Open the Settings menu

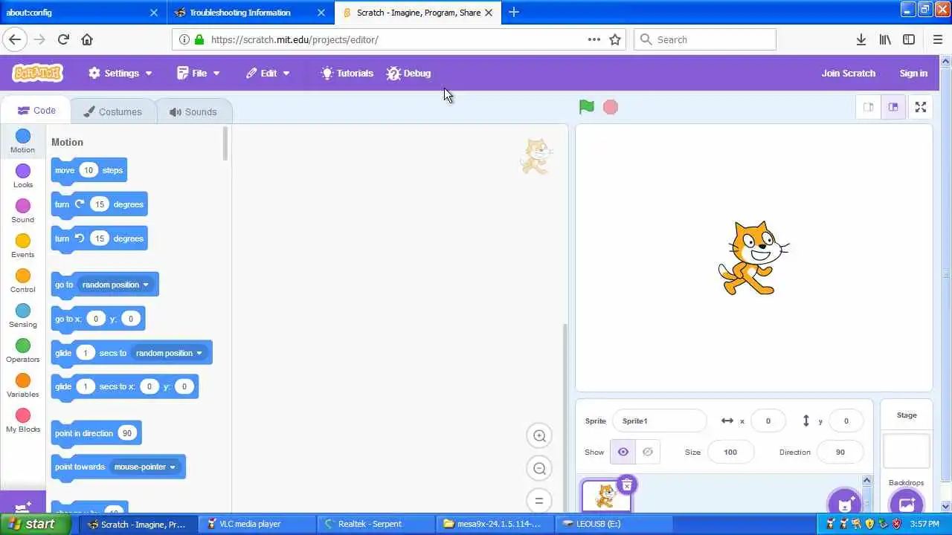tap(120, 73)
